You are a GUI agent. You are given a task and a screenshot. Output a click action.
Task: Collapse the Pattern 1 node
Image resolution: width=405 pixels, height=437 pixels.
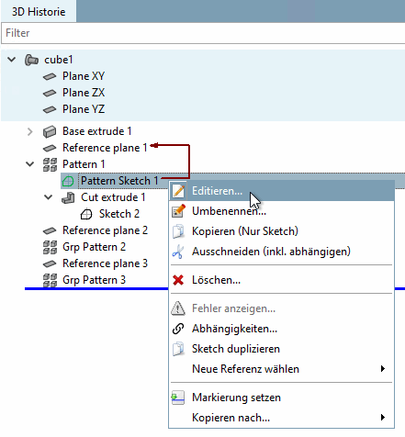pos(30,164)
